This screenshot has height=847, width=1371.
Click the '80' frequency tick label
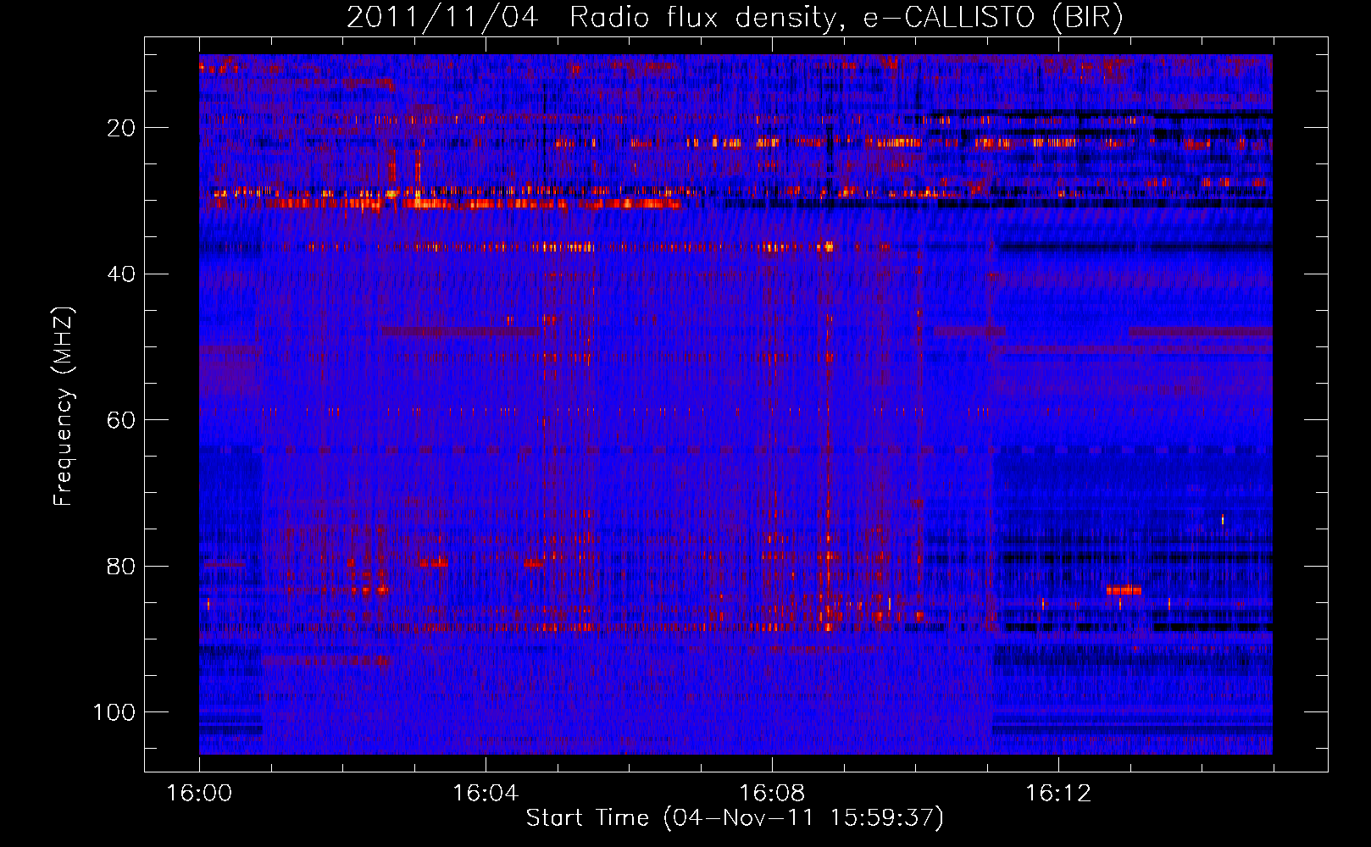point(122,566)
